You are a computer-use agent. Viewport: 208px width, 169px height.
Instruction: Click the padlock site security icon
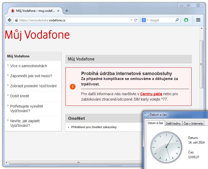pyautogui.click(x=16, y=20)
